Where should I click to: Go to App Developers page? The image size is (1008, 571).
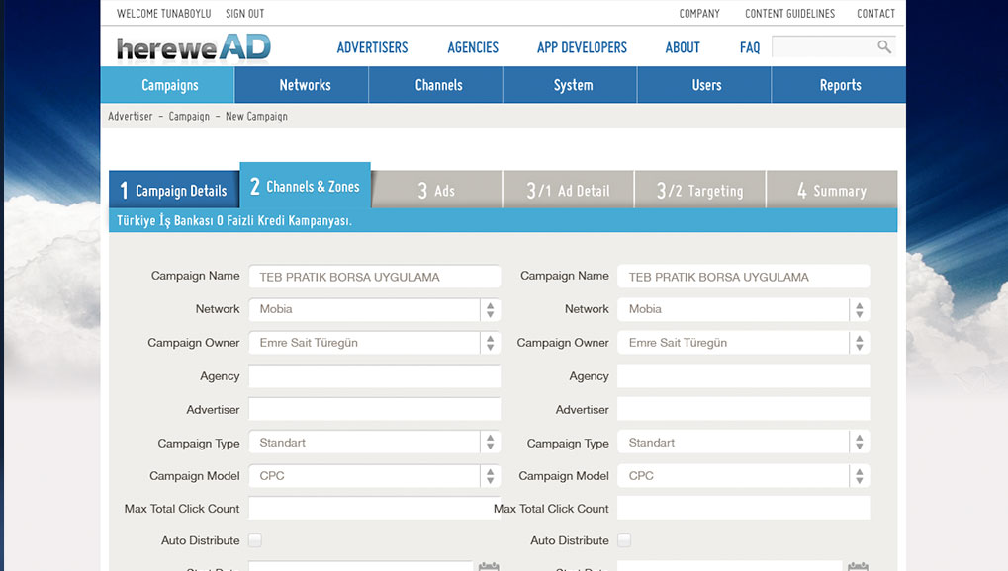click(x=582, y=47)
